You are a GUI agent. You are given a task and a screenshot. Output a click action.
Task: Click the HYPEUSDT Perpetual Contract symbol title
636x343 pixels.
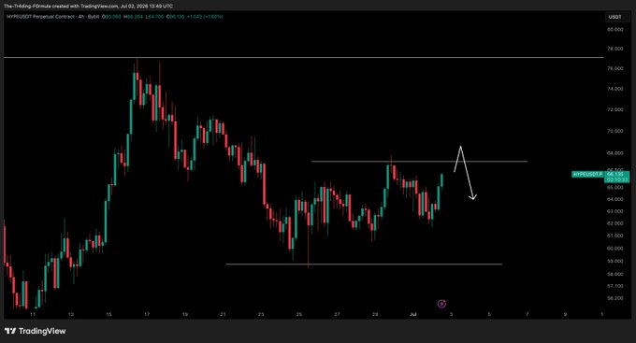pos(40,17)
